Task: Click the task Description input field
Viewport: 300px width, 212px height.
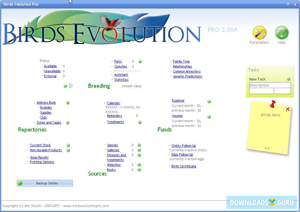Action: point(270,85)
